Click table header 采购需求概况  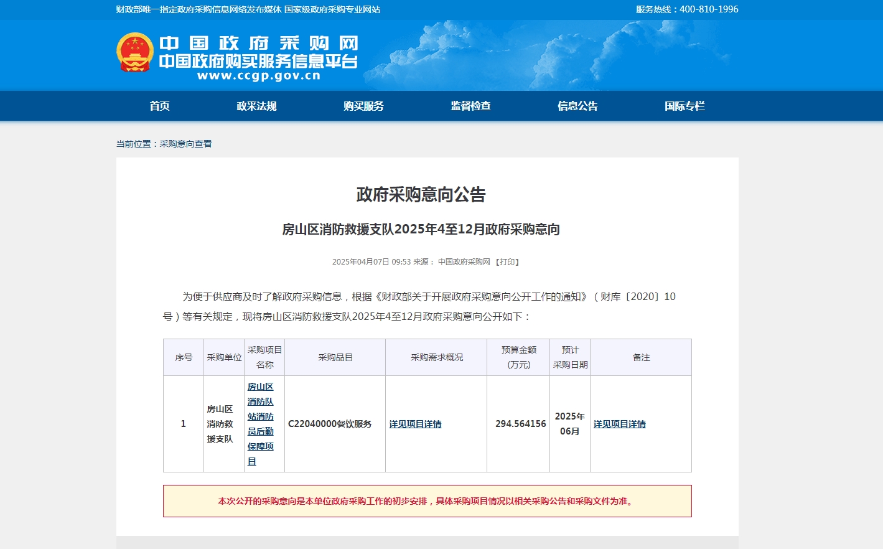[x=437, y=357]
